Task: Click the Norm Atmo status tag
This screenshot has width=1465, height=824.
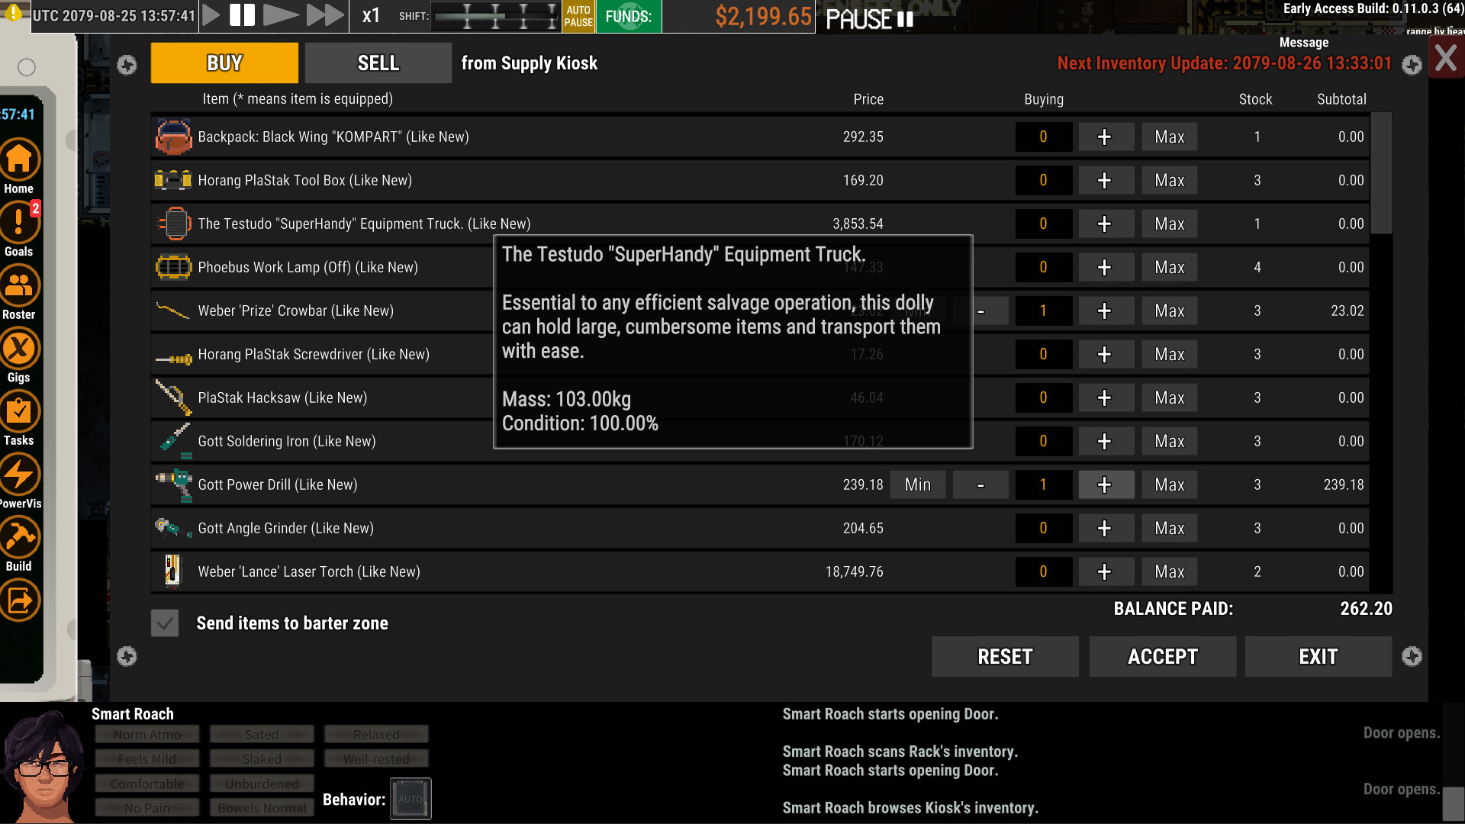Action: tap(147, 735)
